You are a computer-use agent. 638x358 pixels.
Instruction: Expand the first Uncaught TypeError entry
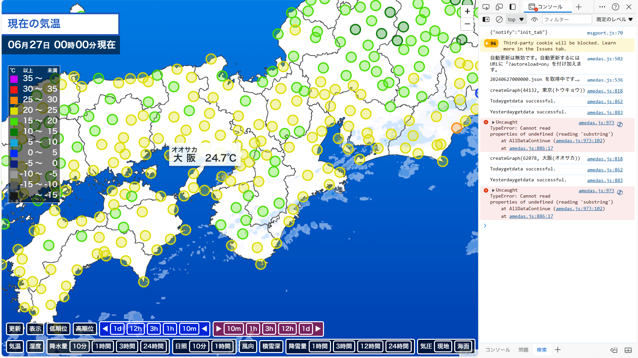point(493,122)
